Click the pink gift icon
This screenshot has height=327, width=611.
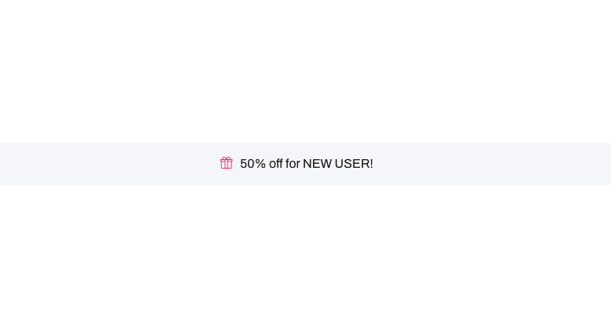(x=227, y=163)
